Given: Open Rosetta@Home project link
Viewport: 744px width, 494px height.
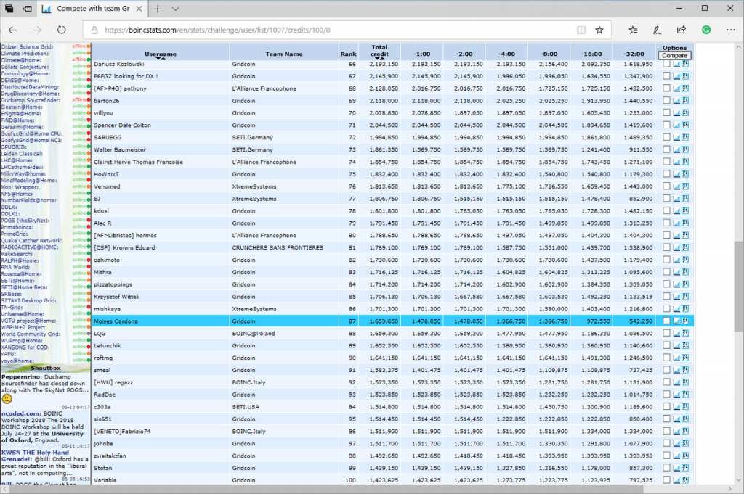Looking at the screenshot, I should (x=21, y=273).
